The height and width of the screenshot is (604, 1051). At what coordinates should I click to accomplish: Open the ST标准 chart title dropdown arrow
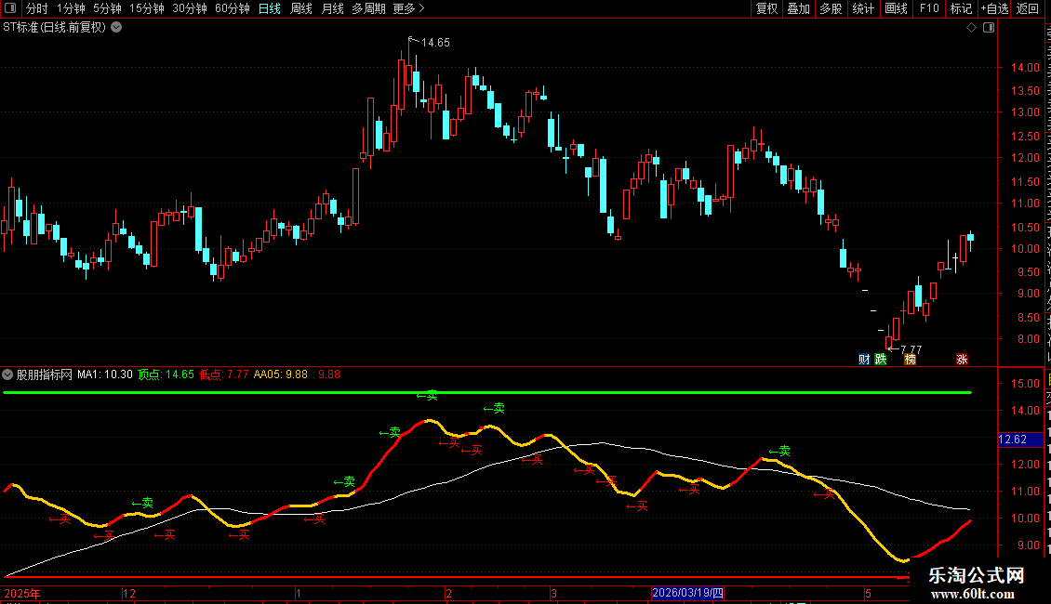pos(116,28)
